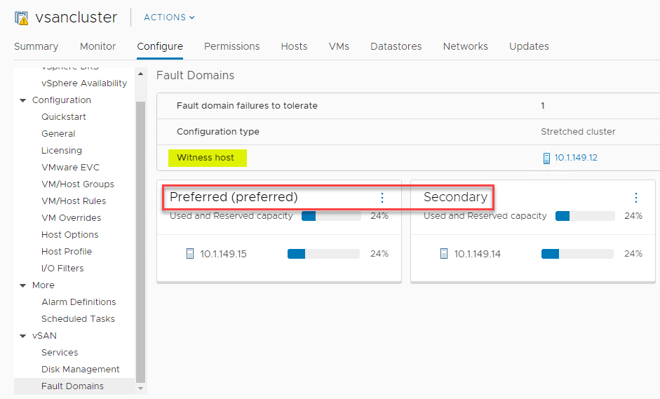Go to the Permissions tab
This screenshot has width=660, height=399.
point(231,46)
